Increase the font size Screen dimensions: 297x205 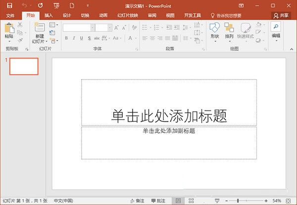point(116,28)
